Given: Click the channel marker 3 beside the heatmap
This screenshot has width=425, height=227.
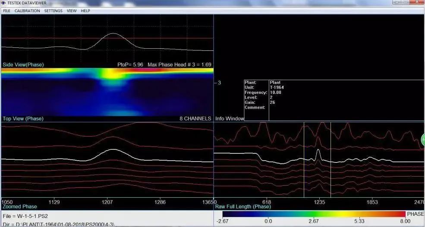Looking at the screenshot, I should point(219,83).
